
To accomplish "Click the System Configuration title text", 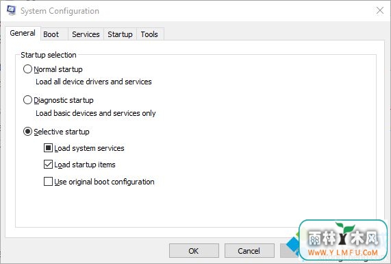I will click(60, 11).
